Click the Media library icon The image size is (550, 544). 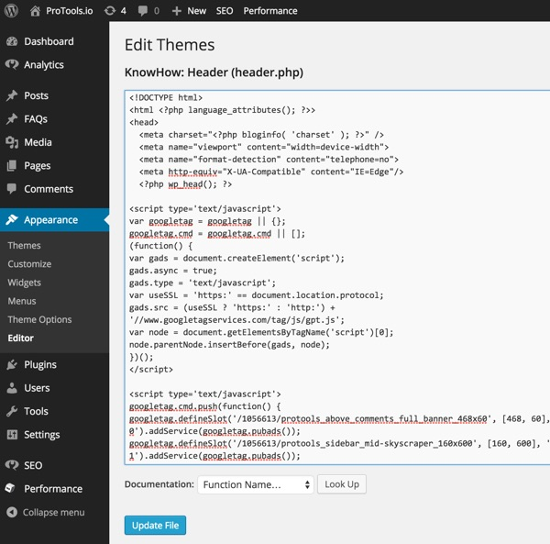coord(12,142)
